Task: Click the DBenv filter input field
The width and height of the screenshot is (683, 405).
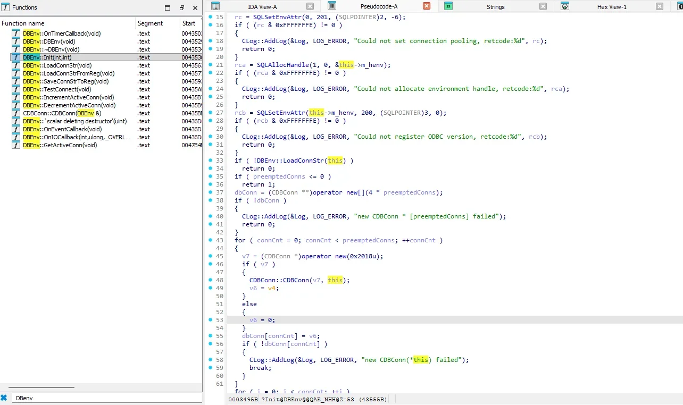Action: [x=106, y=398]
